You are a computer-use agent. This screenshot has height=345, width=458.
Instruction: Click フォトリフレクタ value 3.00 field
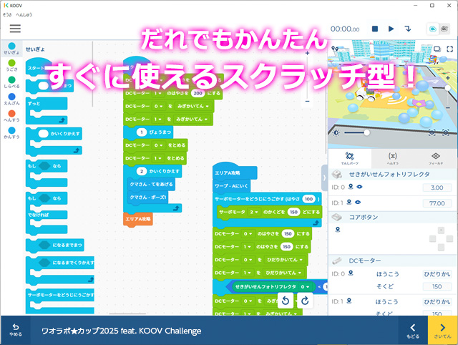tap(437, 188)
